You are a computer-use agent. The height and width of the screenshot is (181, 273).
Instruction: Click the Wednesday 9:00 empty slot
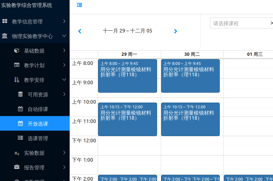248,88
